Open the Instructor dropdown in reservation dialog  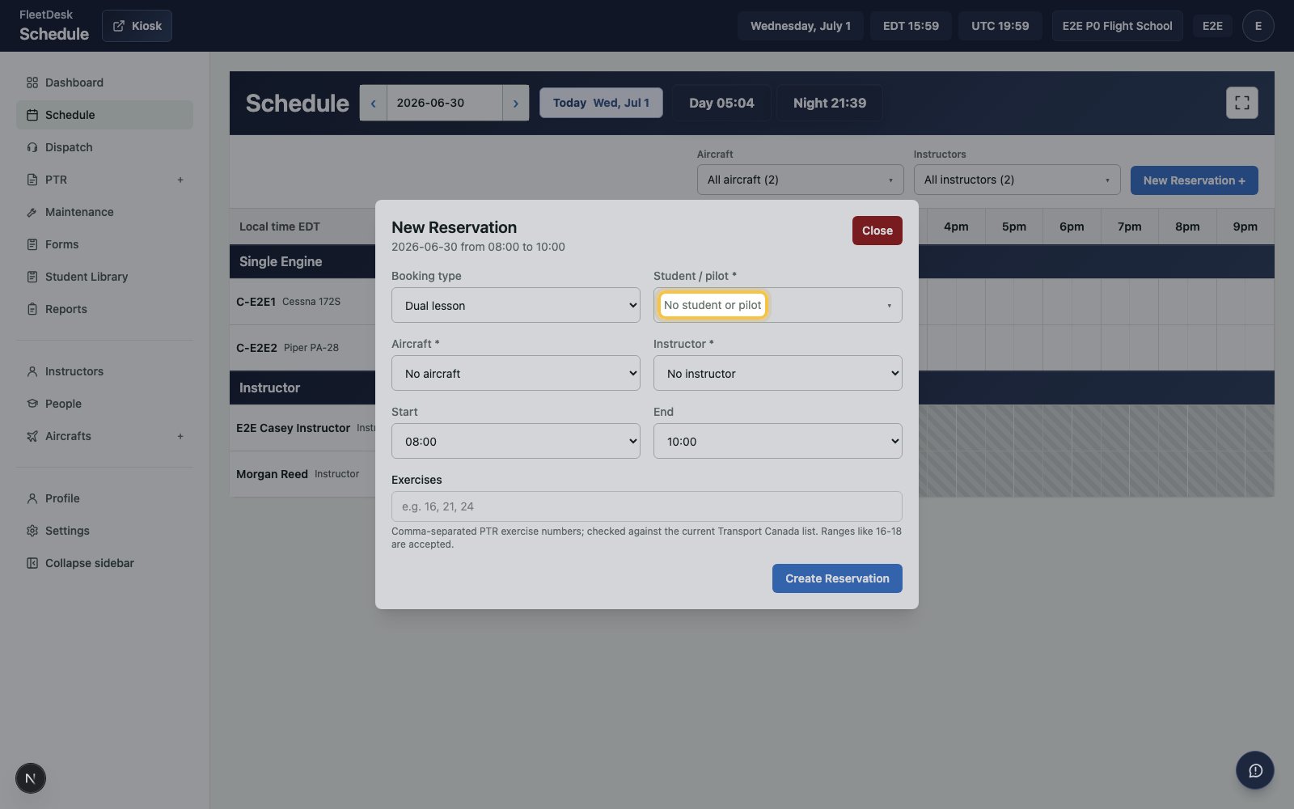pyautogui.click(x=778, y=373)
